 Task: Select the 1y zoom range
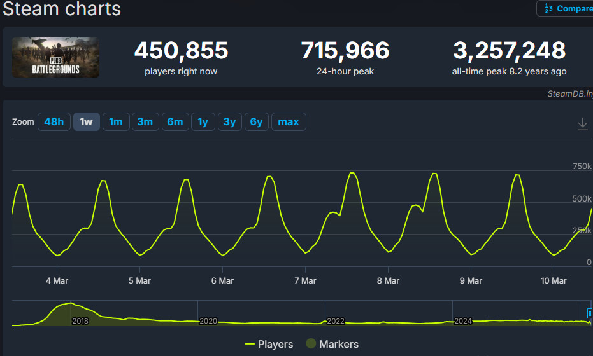[203, 121]
